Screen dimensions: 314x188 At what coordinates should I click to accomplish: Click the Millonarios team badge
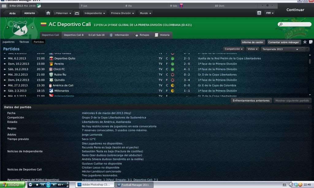tap(51, 91)
